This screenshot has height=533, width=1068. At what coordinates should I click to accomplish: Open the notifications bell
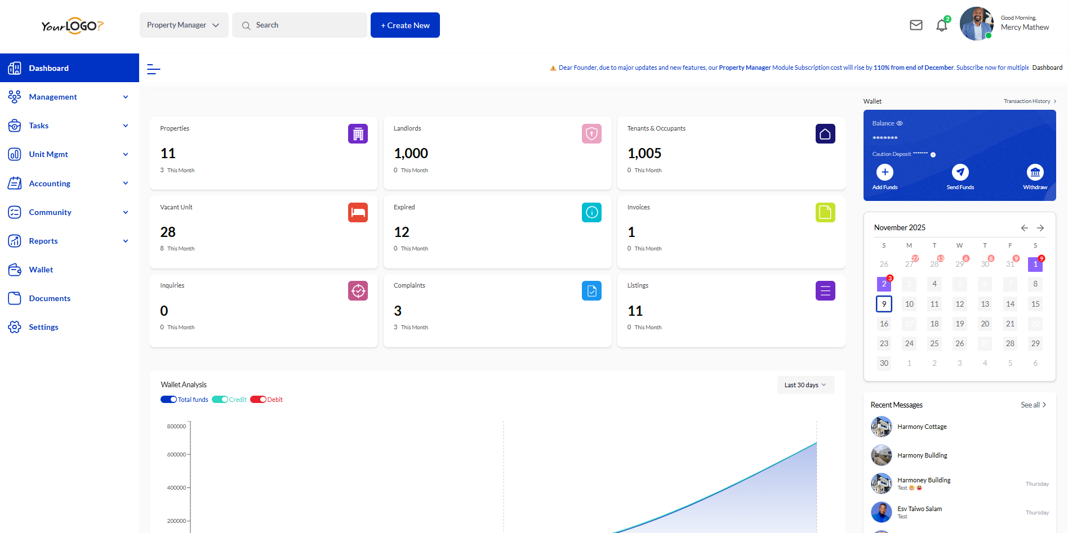pos(942,25)
